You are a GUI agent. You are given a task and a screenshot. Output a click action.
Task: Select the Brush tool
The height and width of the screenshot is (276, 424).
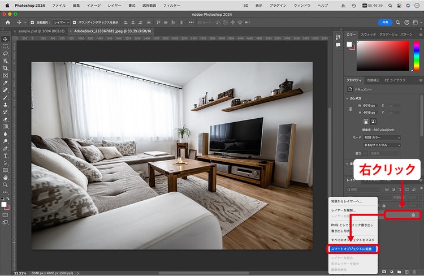5,97
